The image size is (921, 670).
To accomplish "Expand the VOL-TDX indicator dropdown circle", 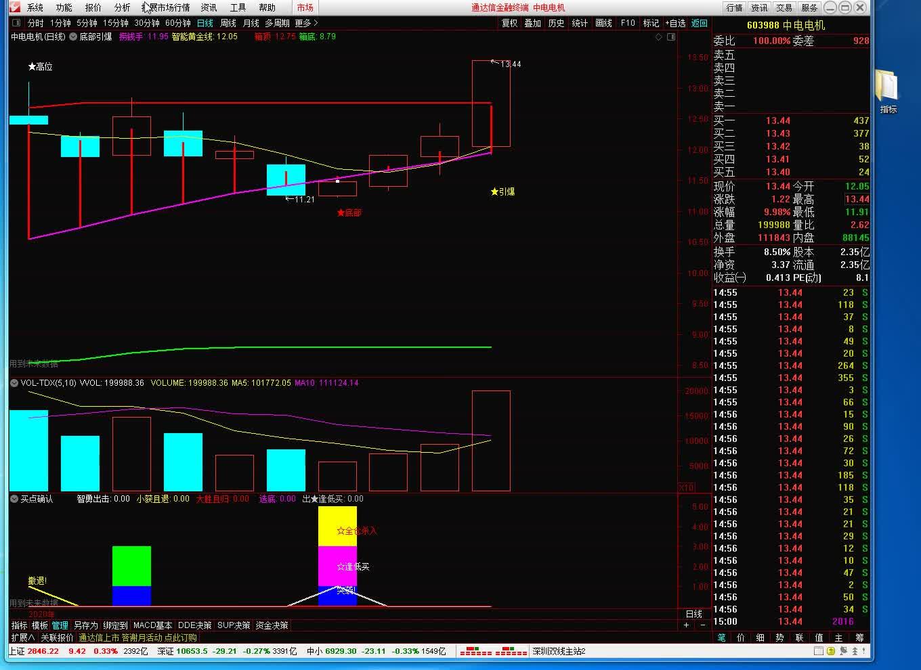I will tap(14, 383).
